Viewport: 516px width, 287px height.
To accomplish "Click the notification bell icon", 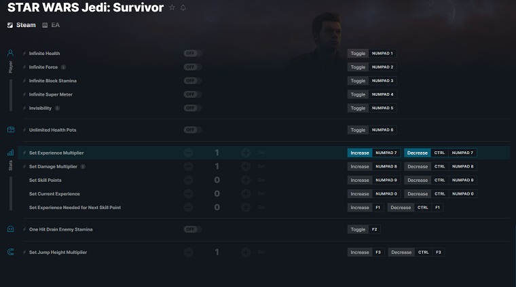I will (x=183, y=7).
